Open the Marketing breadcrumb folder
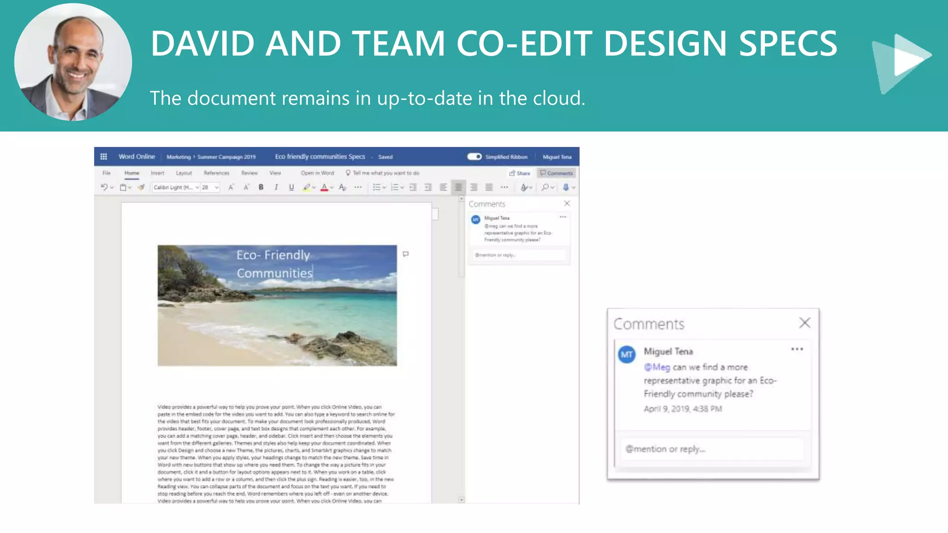The image size is (948, 533). pyautogui.click(x=179, y=157)
